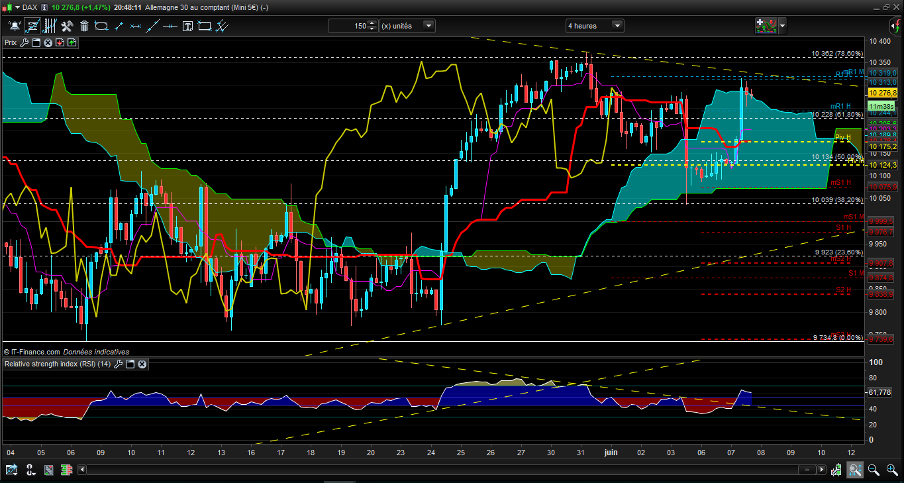Click the horizontal scrollbar left arrow
This screenshot has height=483, width=904.
click(82, 470)
